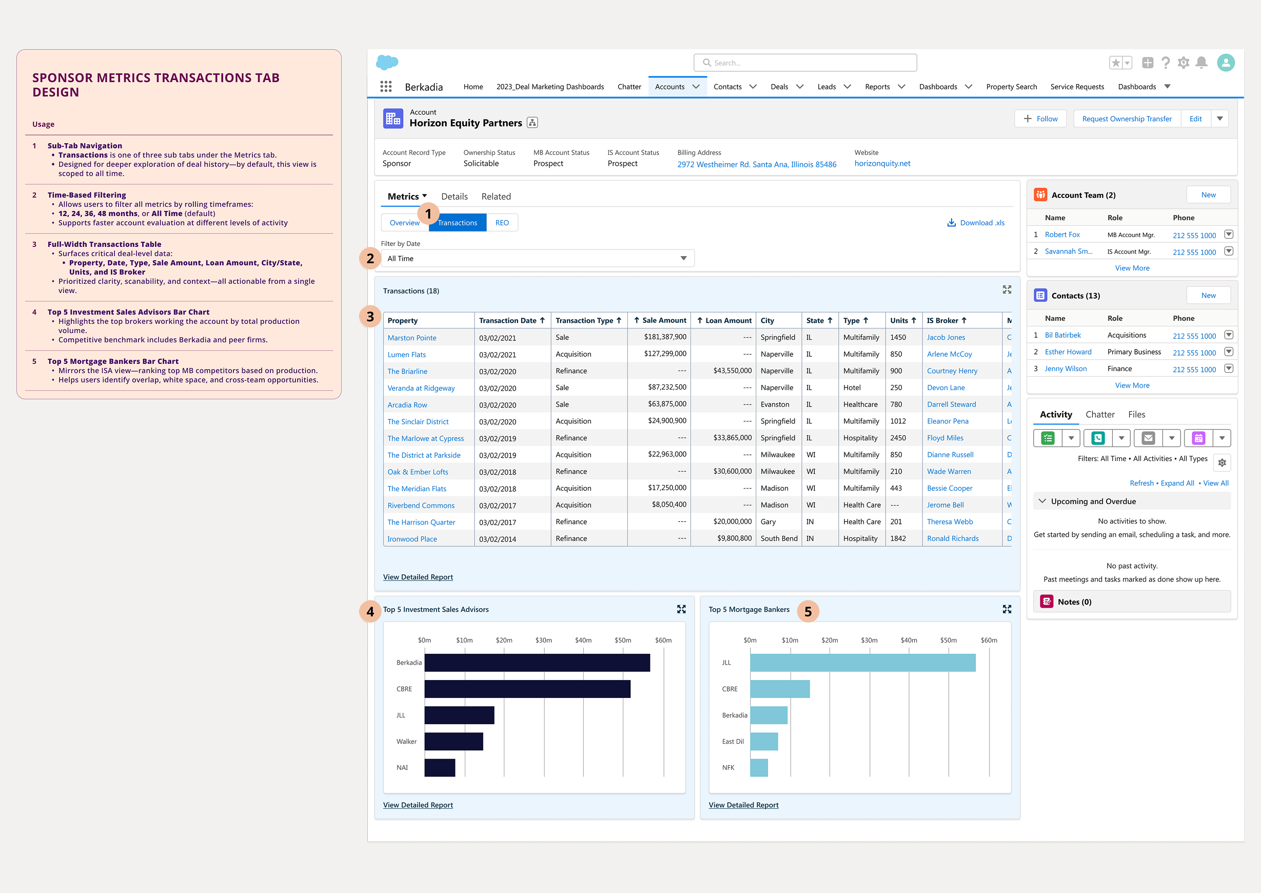Click the Email icon in Activity
Image resolution: width=1261 pixels, height=893 pixels.
tap(1148, 438)
